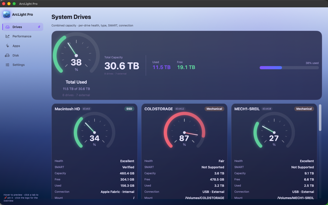328x205 pixels.
Task: Open the Settings tab
Action: click(23, 65)
